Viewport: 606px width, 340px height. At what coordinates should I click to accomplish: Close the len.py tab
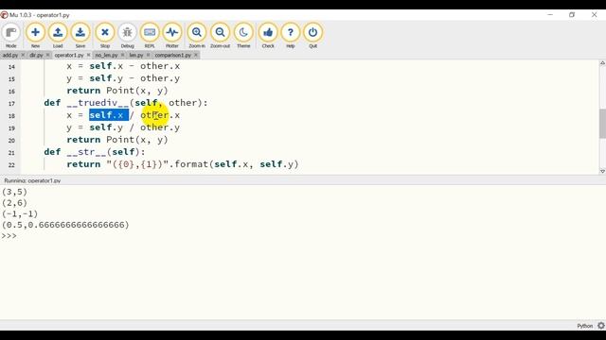148,55
